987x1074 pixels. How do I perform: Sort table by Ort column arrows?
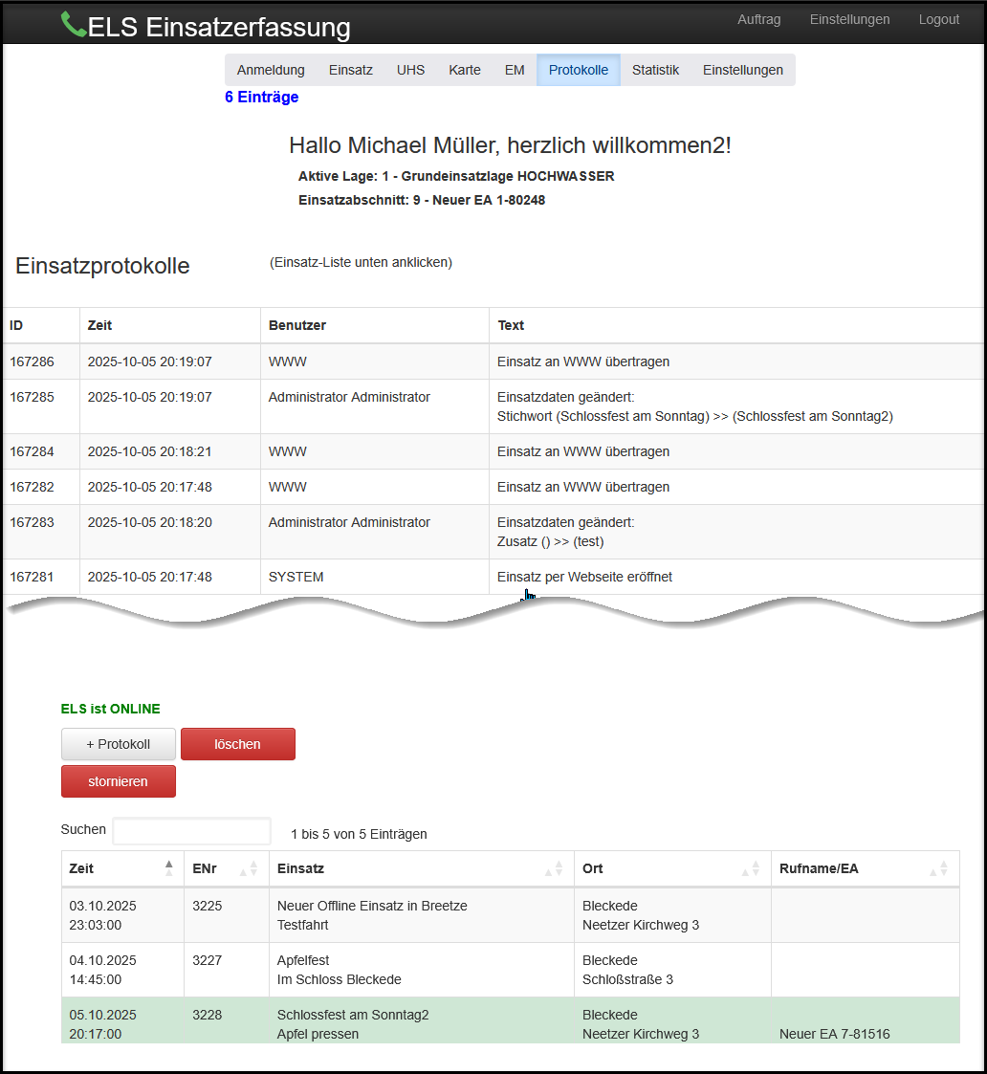pos(751,868)
